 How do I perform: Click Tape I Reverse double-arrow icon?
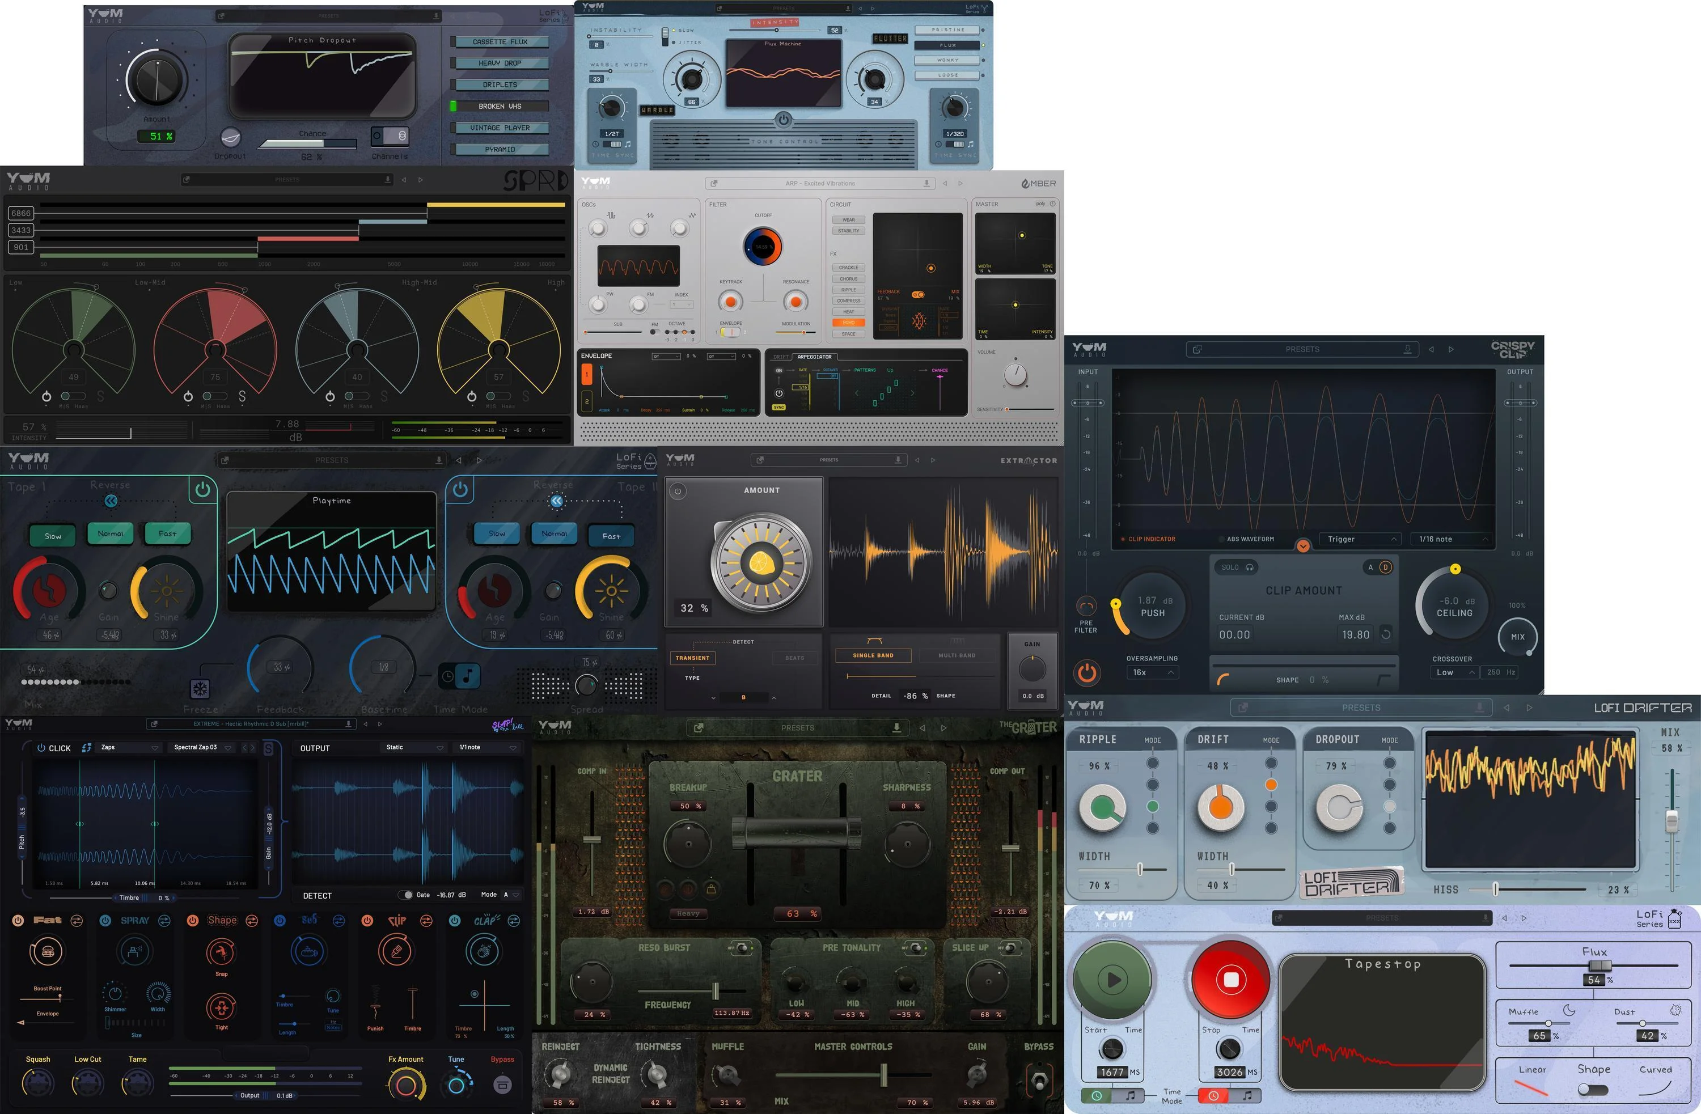pos(111,501)
